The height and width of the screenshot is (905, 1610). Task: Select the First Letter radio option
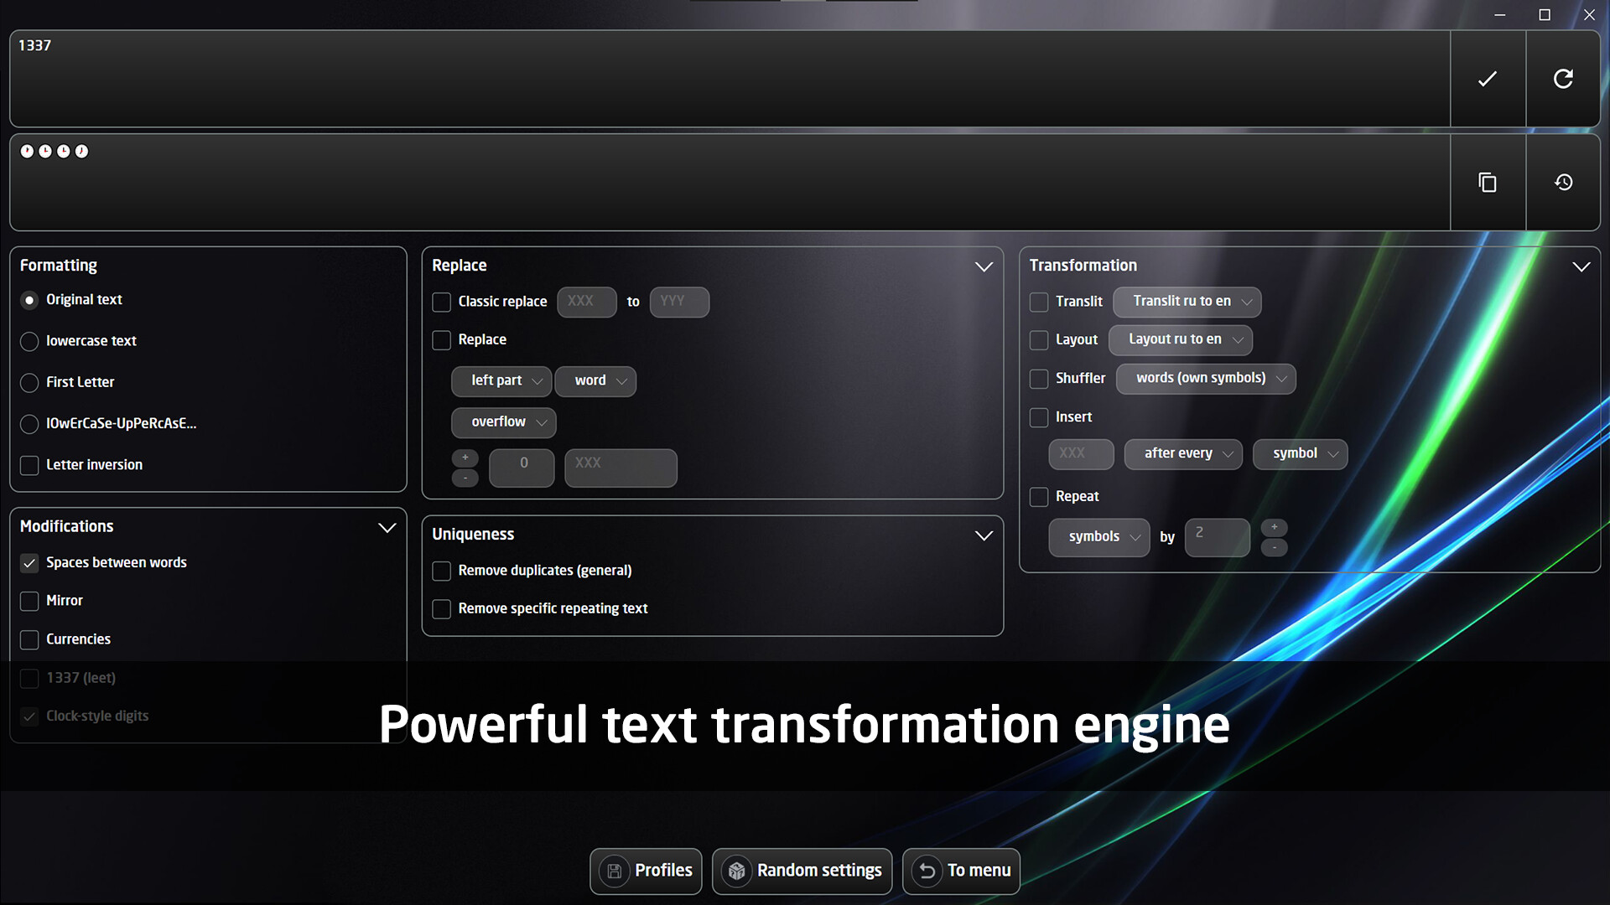click(x=29, y=383)
